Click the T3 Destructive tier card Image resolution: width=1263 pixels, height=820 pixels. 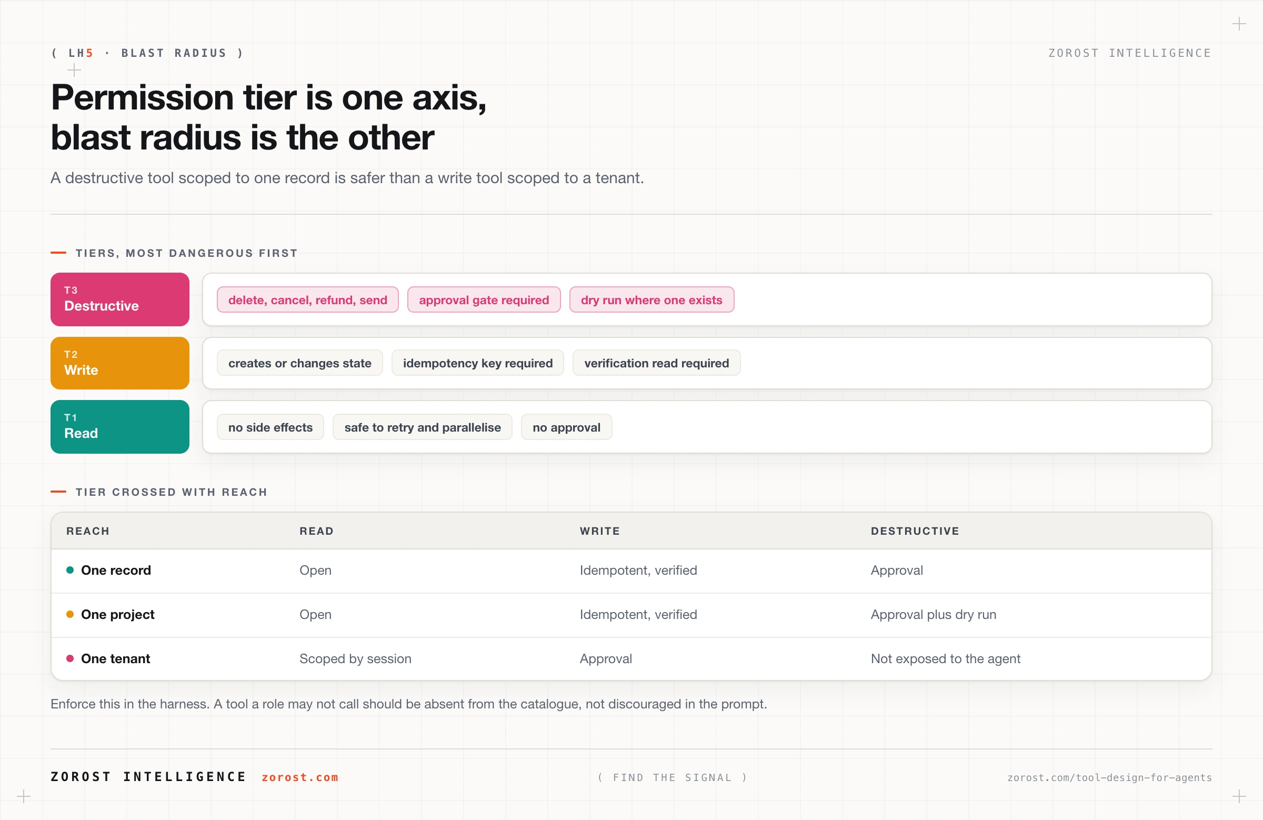point(120,299)
